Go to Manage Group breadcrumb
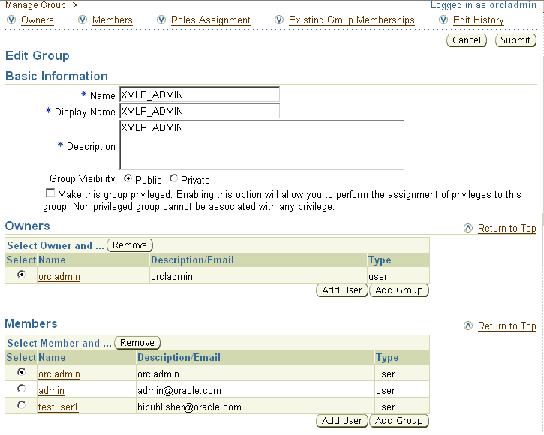This screenshot has height=435, width=544. [x=35, y=5]
